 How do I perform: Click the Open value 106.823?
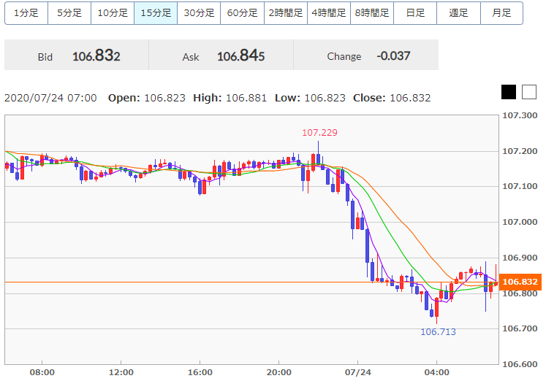(164, 98)
